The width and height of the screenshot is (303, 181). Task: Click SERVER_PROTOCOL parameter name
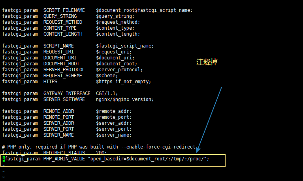[x=64, y=70]
